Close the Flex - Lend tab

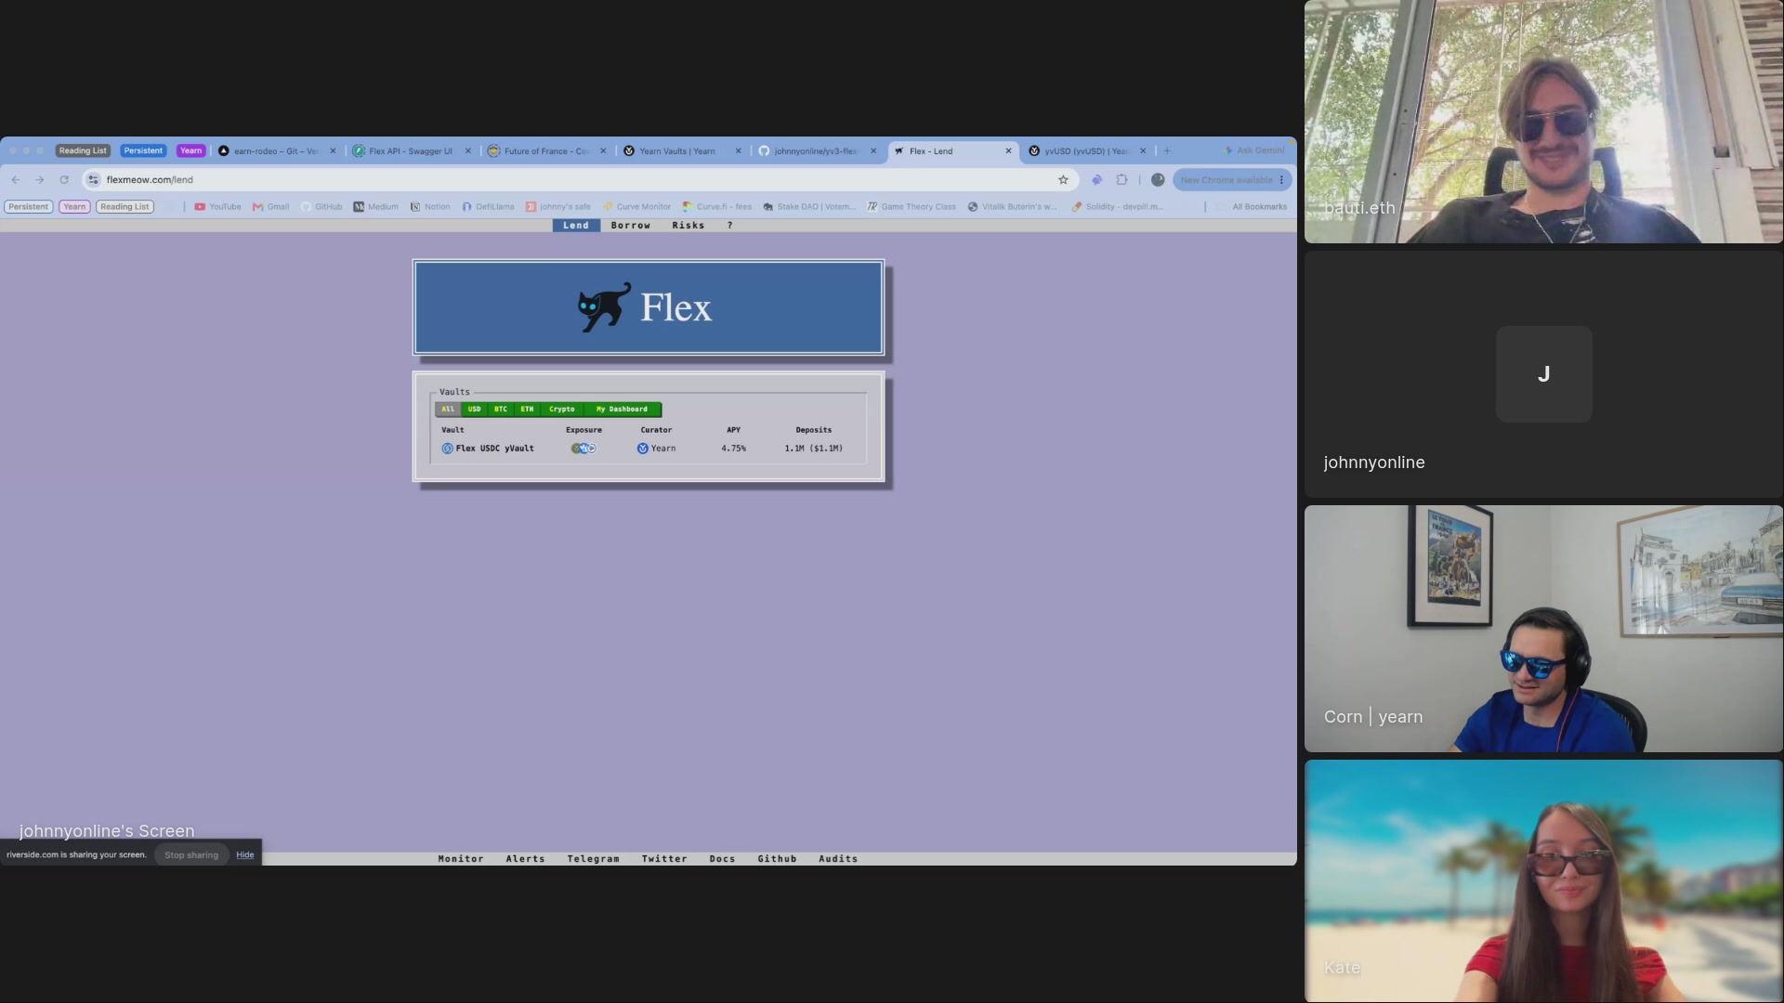pyautogui.click(x=1008, y=151)
